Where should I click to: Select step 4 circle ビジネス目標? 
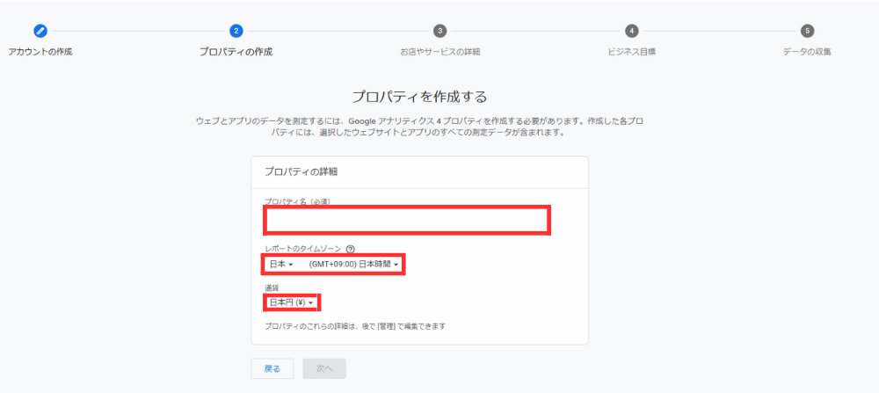632,31
